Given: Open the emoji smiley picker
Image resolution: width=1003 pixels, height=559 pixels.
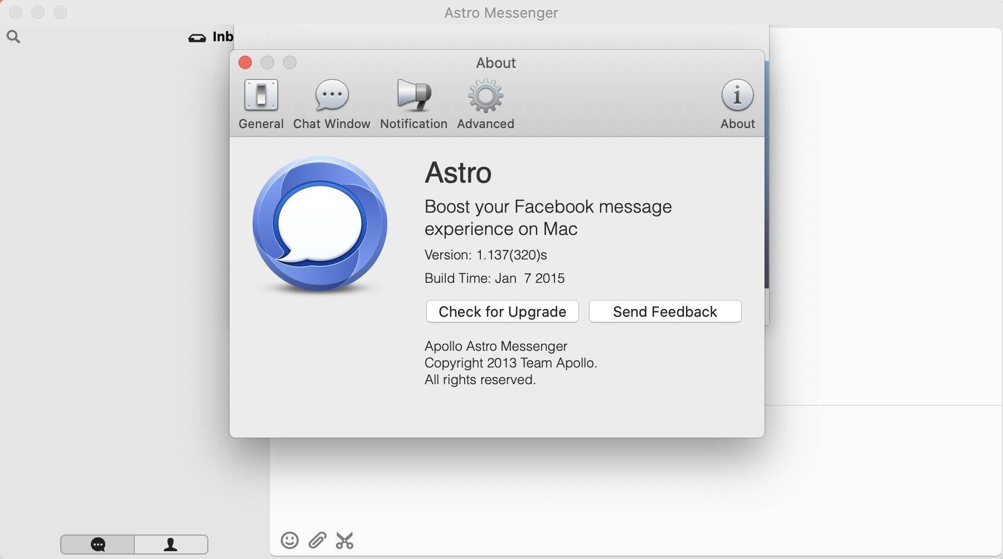Looking at the screenshot, I should (290, 540).
